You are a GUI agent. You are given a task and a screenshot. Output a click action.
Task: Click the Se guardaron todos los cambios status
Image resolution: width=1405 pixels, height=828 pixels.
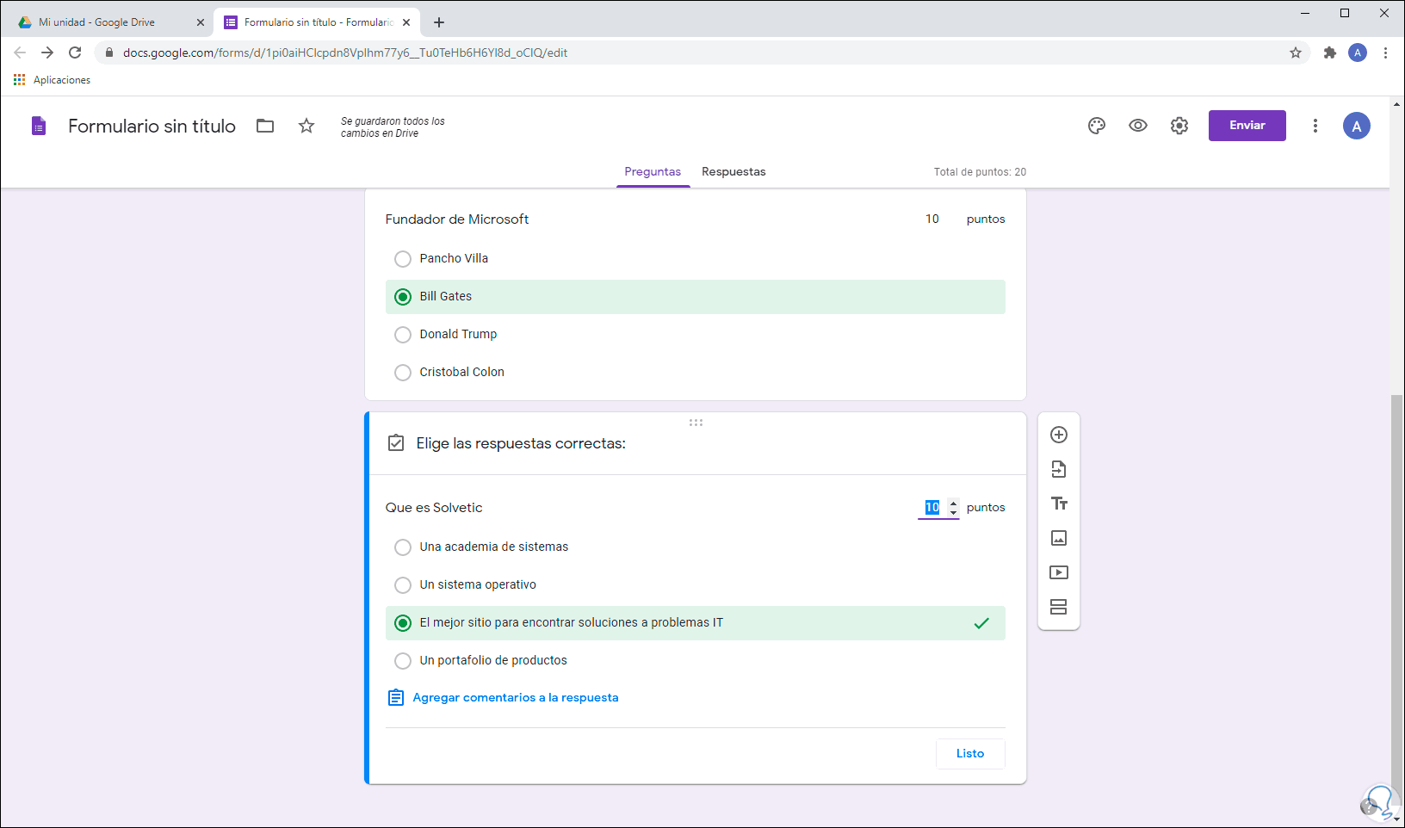(x=393, y=127)
